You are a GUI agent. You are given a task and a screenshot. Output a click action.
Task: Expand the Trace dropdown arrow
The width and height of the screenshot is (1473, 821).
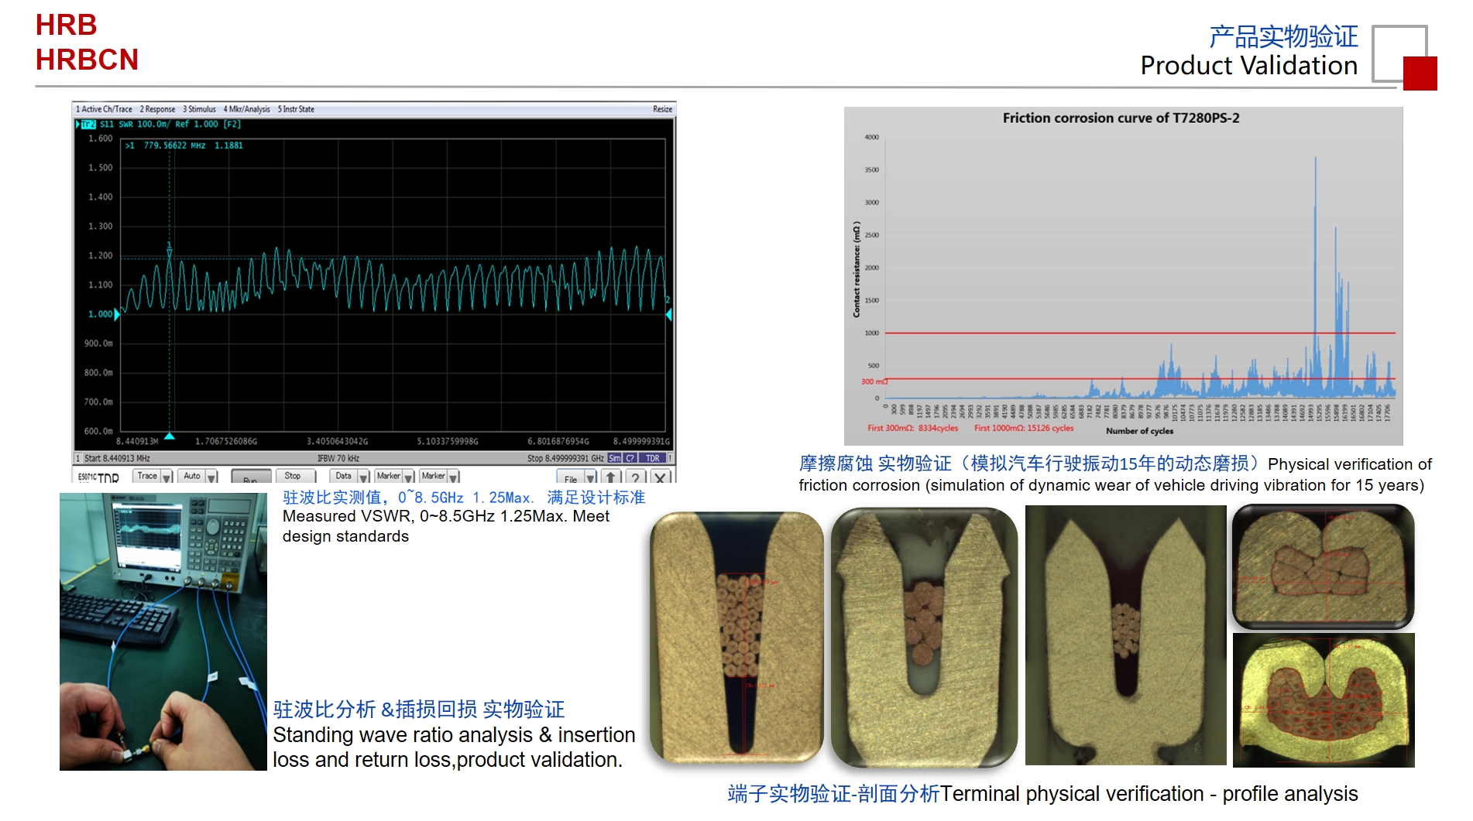[167, 477]
